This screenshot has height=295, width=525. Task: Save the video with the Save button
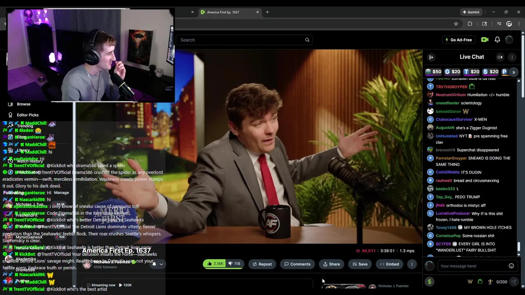coord(360,264)
